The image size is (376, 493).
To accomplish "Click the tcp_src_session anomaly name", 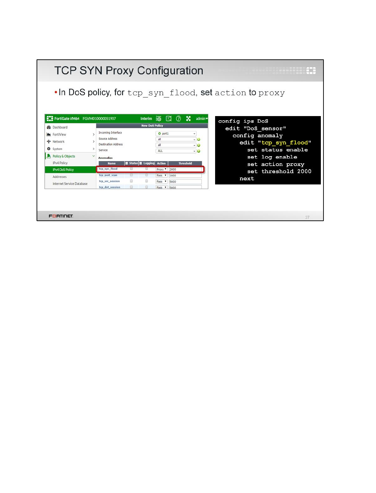I will pyautogui.click(x=109, y=181).
